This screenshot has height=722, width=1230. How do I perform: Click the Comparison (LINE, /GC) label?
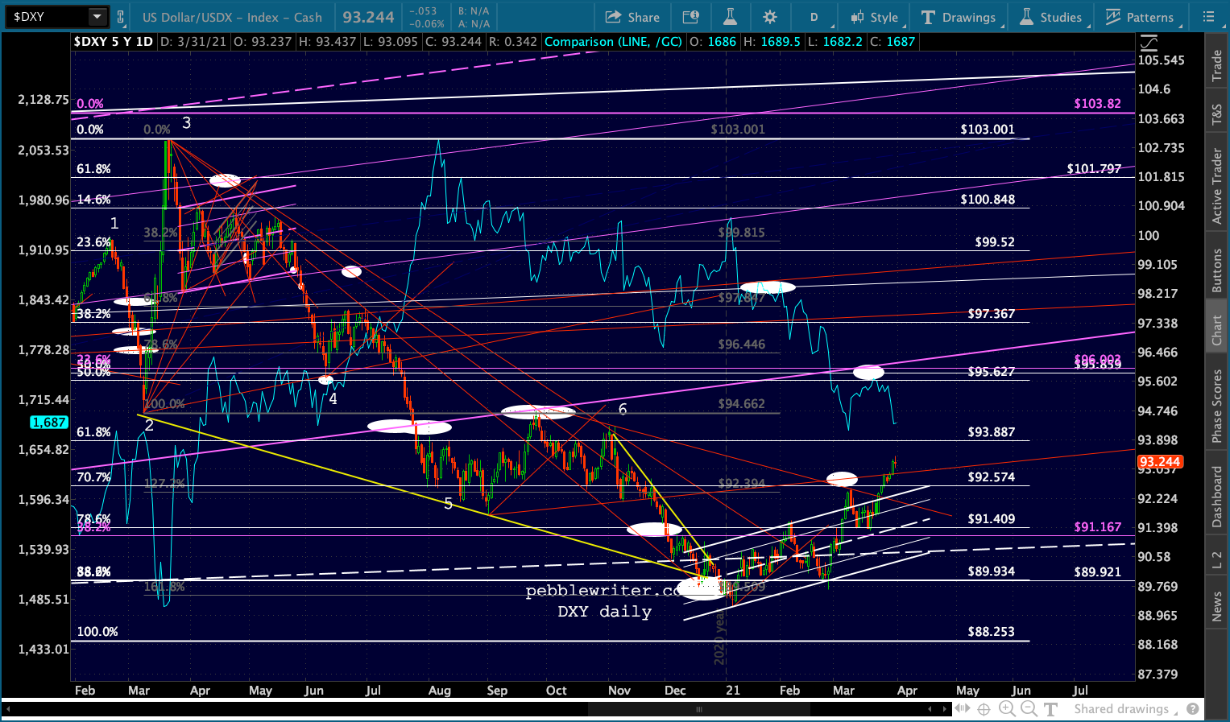point(613,42)
